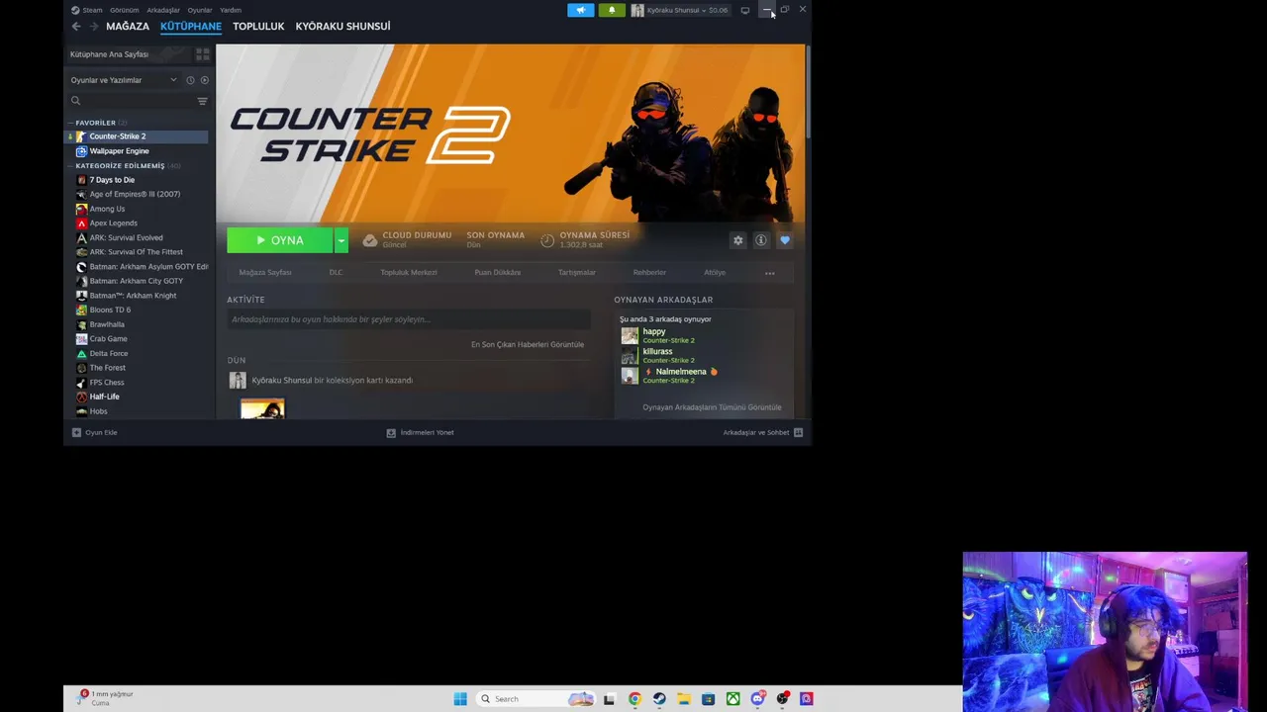
Task: Go back with the left arrow
Action: coord(76,27)
